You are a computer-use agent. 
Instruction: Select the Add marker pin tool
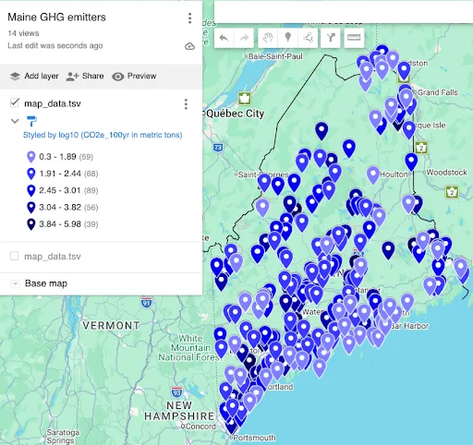click(288, 38)
